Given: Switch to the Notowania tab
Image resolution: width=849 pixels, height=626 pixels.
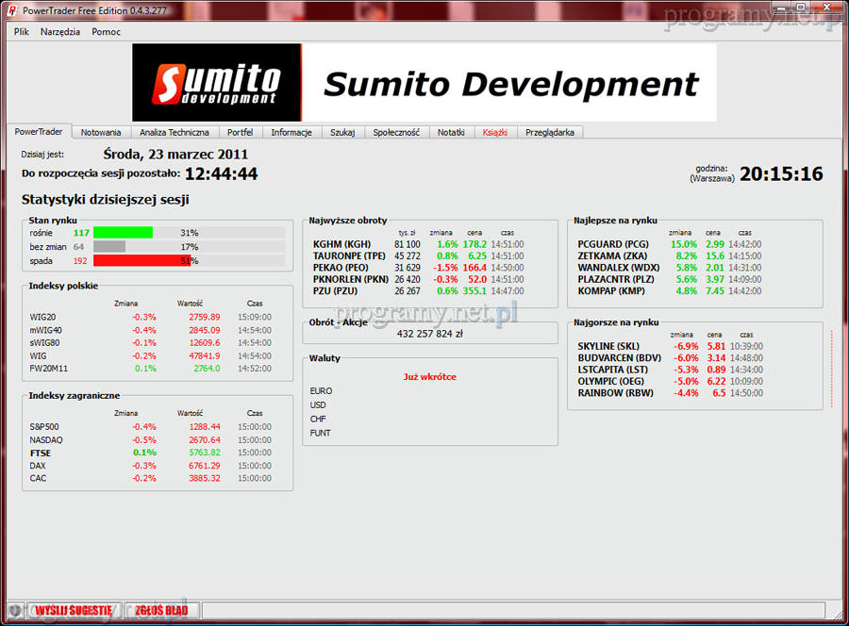Looking at the screenshot, I should click(x=101, y=133).
